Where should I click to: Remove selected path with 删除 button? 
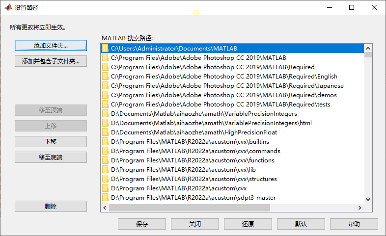pos(51,206)
